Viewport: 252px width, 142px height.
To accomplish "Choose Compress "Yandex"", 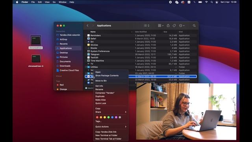I will pos(111,93).
